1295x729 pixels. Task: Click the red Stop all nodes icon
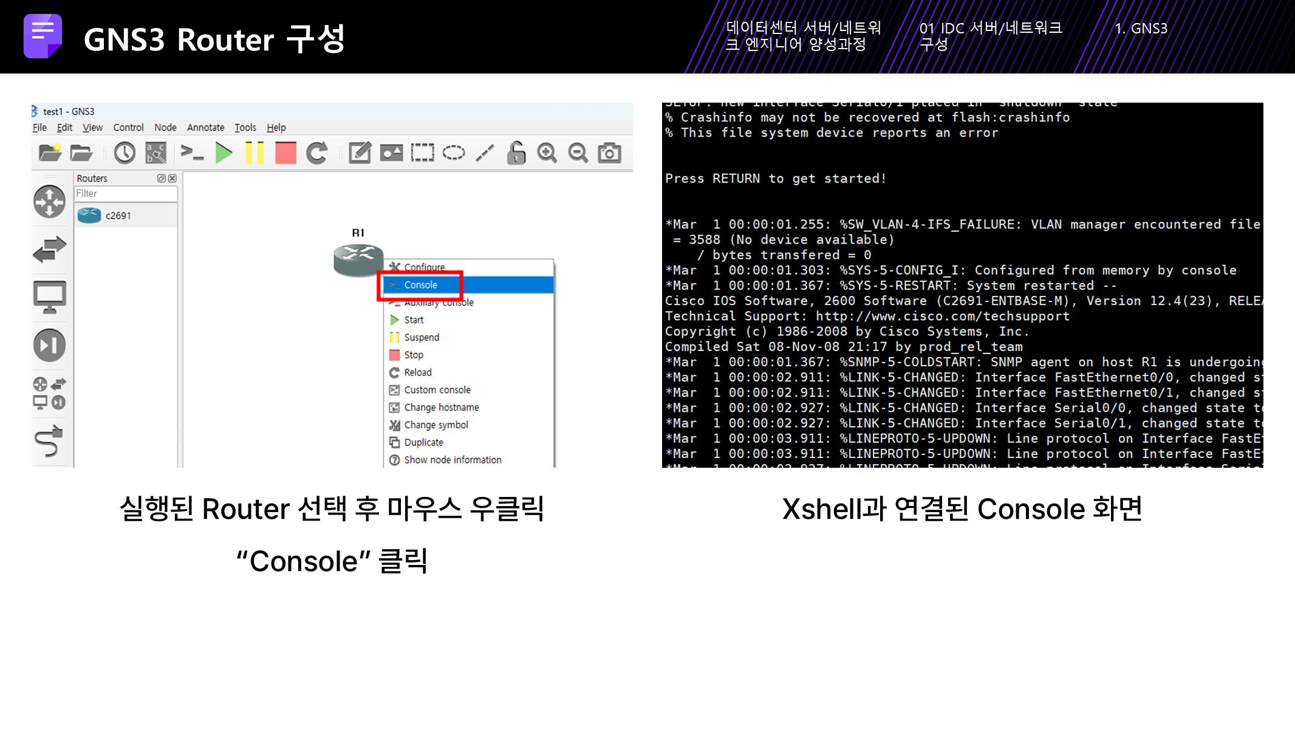285,153
